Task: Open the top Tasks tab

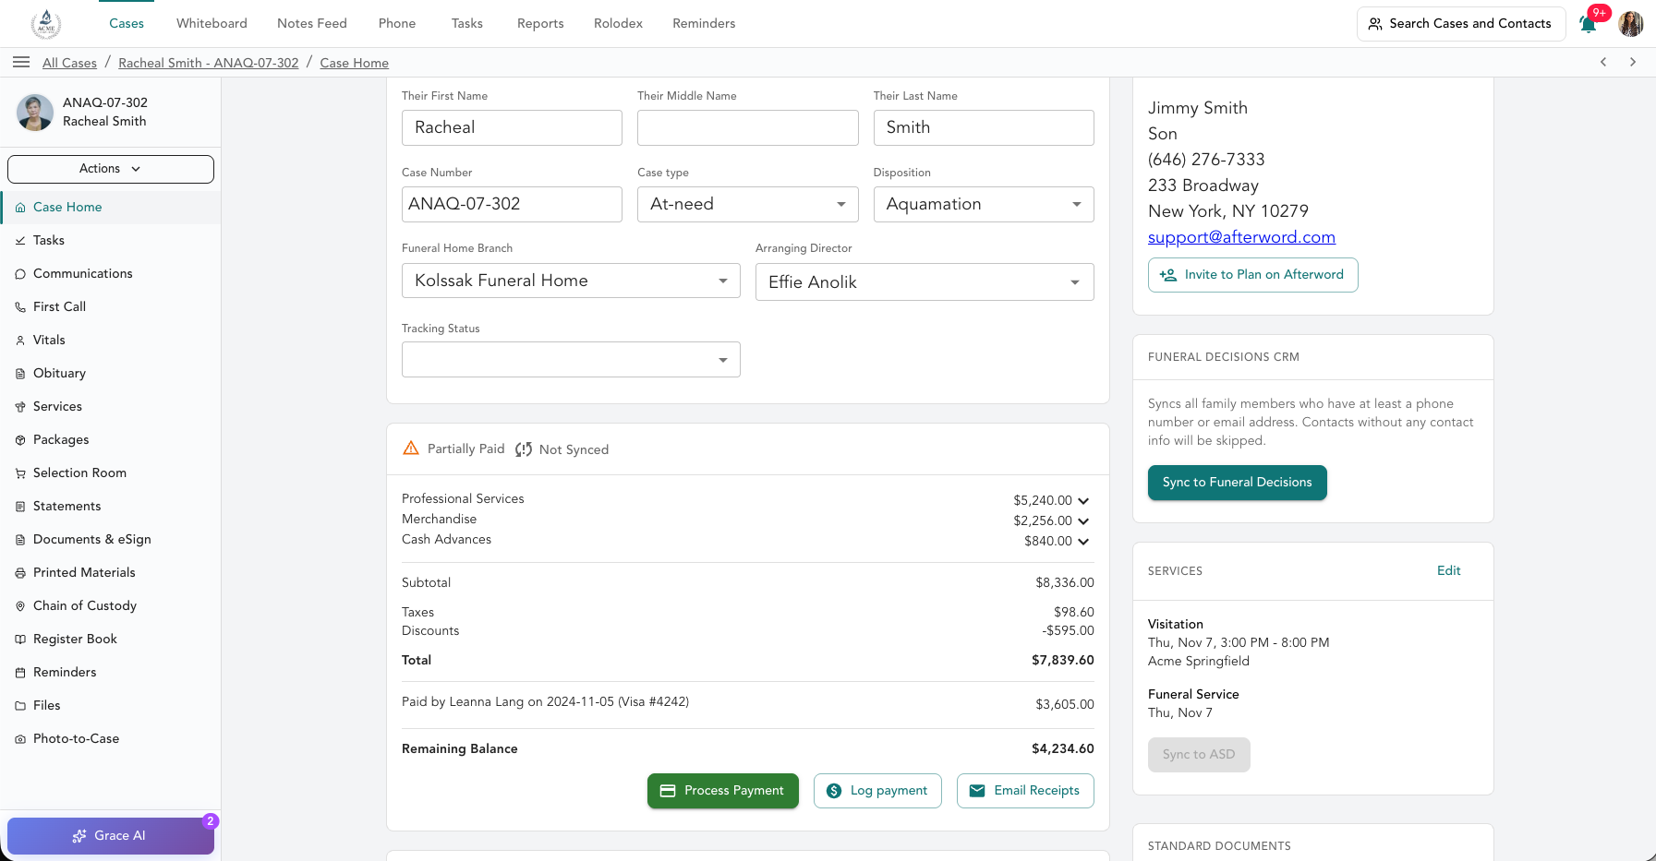Action: point(467,24)
